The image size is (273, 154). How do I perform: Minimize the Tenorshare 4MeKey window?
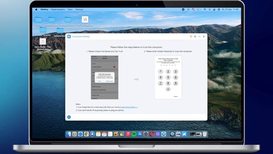click(200, 36)
